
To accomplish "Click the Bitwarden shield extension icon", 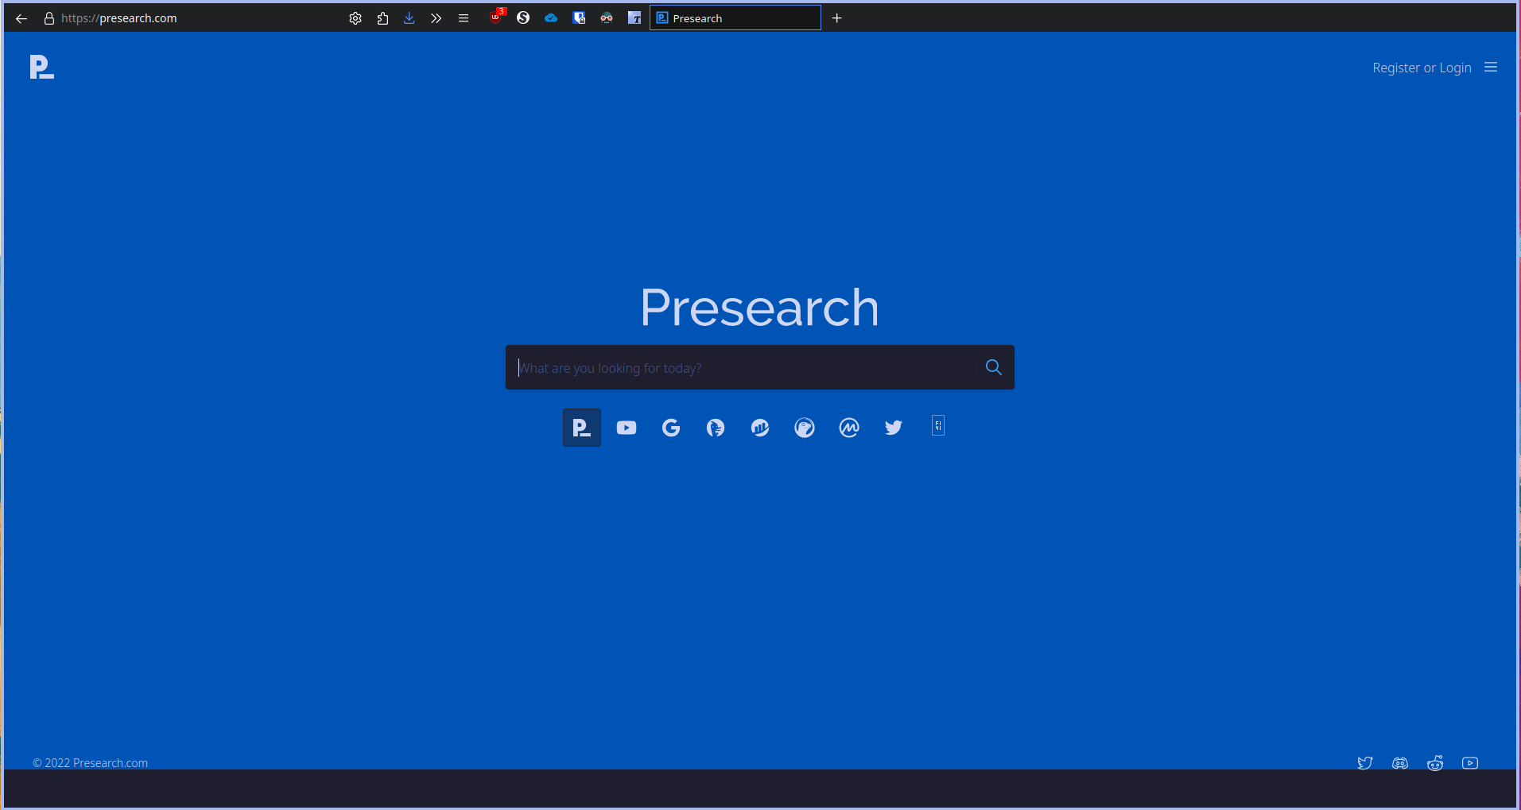I will (579, 17).
